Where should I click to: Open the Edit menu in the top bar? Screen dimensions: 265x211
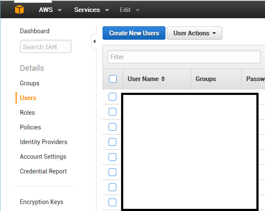pos(129,9)
